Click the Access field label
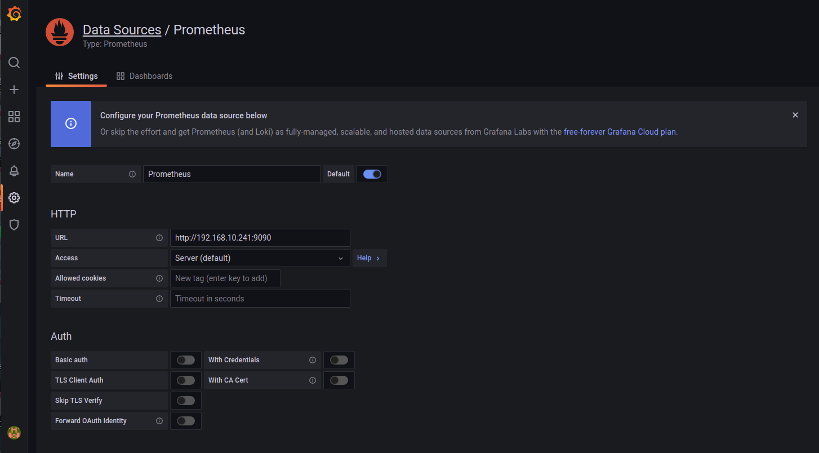Image resolution: width=819 pixels, height=453 pixels. [66, 258]
